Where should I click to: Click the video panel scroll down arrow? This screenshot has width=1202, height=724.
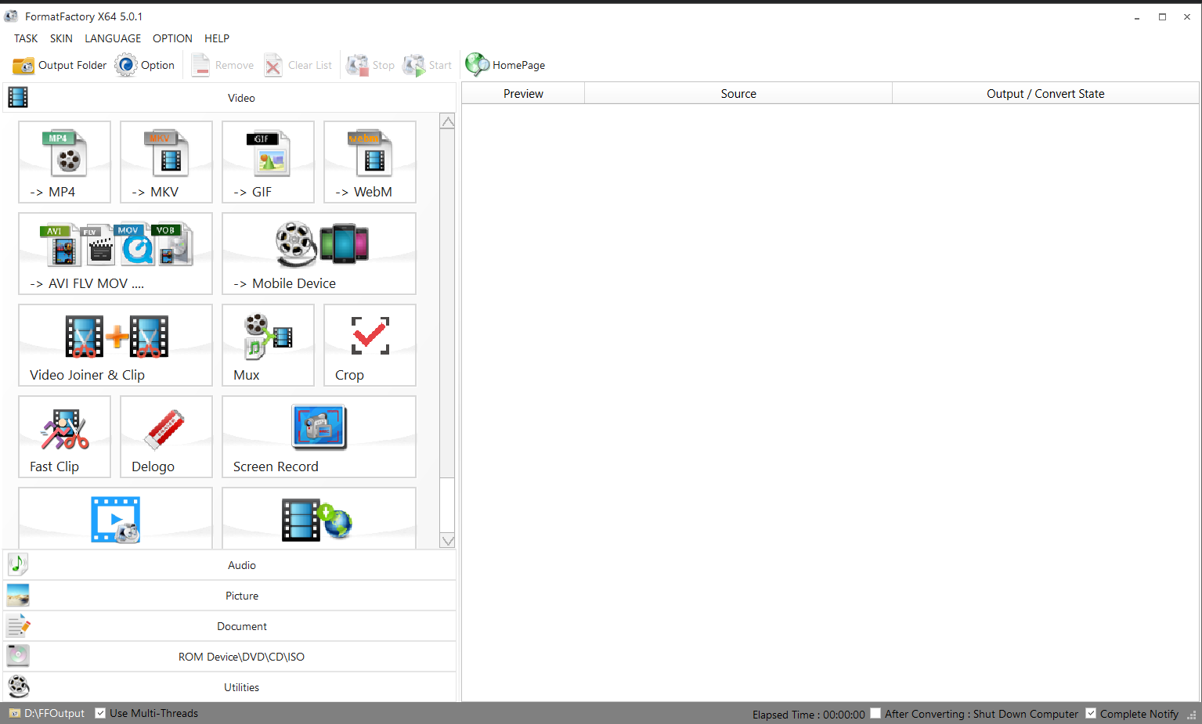click(x=447, y=541)
